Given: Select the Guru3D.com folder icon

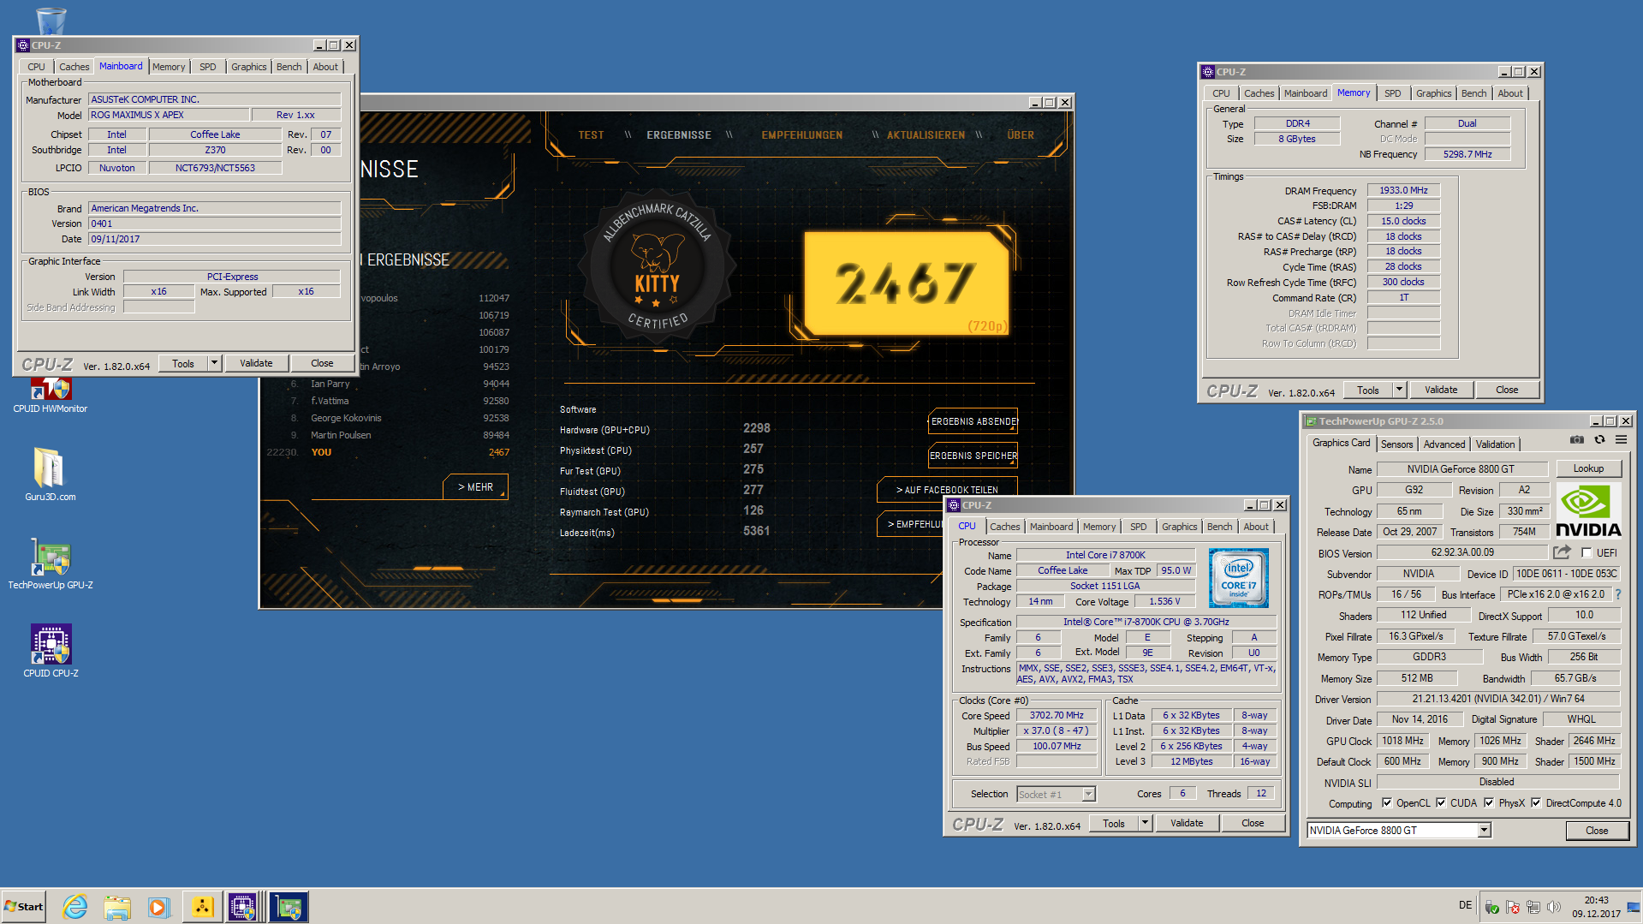Looking at the screenshot, I should pyautogui.click(x=50, y=474).
